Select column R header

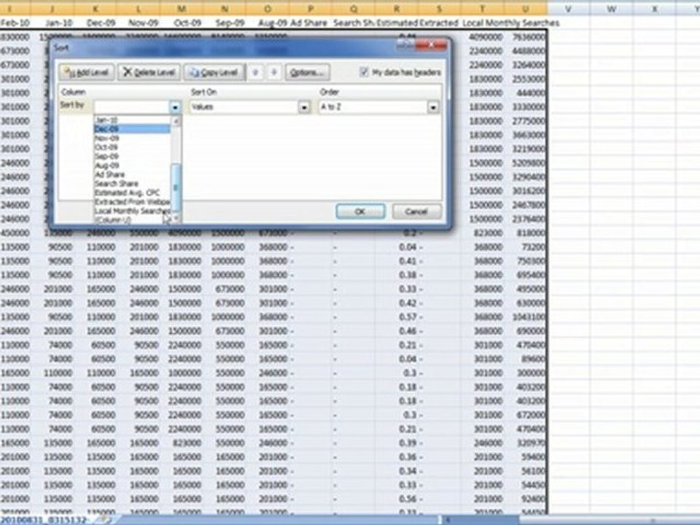[396, 9]
